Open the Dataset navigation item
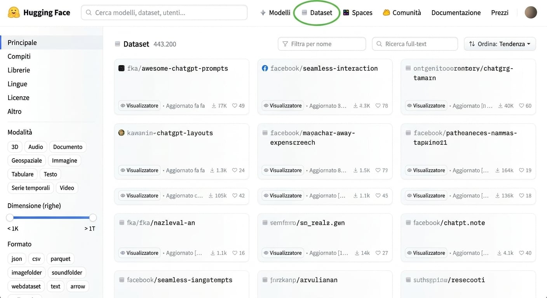 coord(317,13)
